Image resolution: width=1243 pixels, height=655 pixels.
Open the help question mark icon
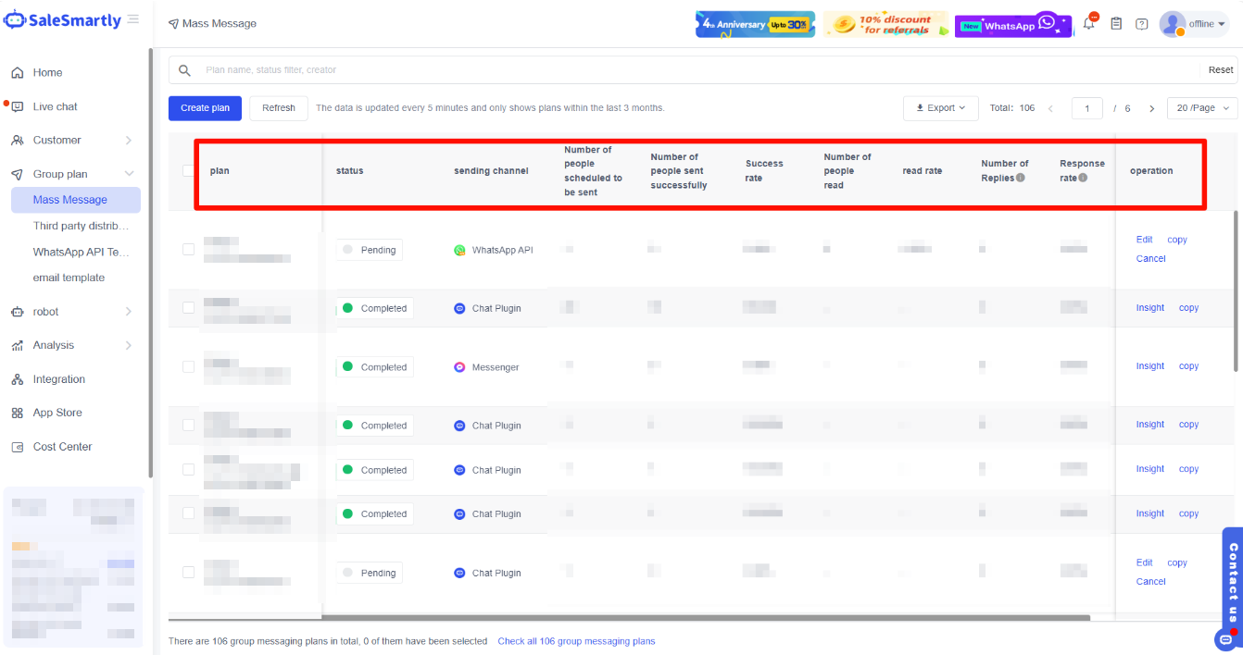click(x=1141, y=24)
